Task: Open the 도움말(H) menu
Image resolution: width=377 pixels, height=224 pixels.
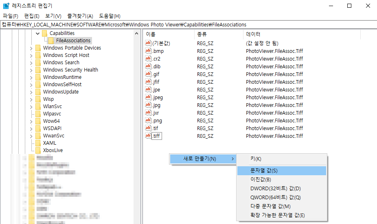Action: tap(110, 16)
